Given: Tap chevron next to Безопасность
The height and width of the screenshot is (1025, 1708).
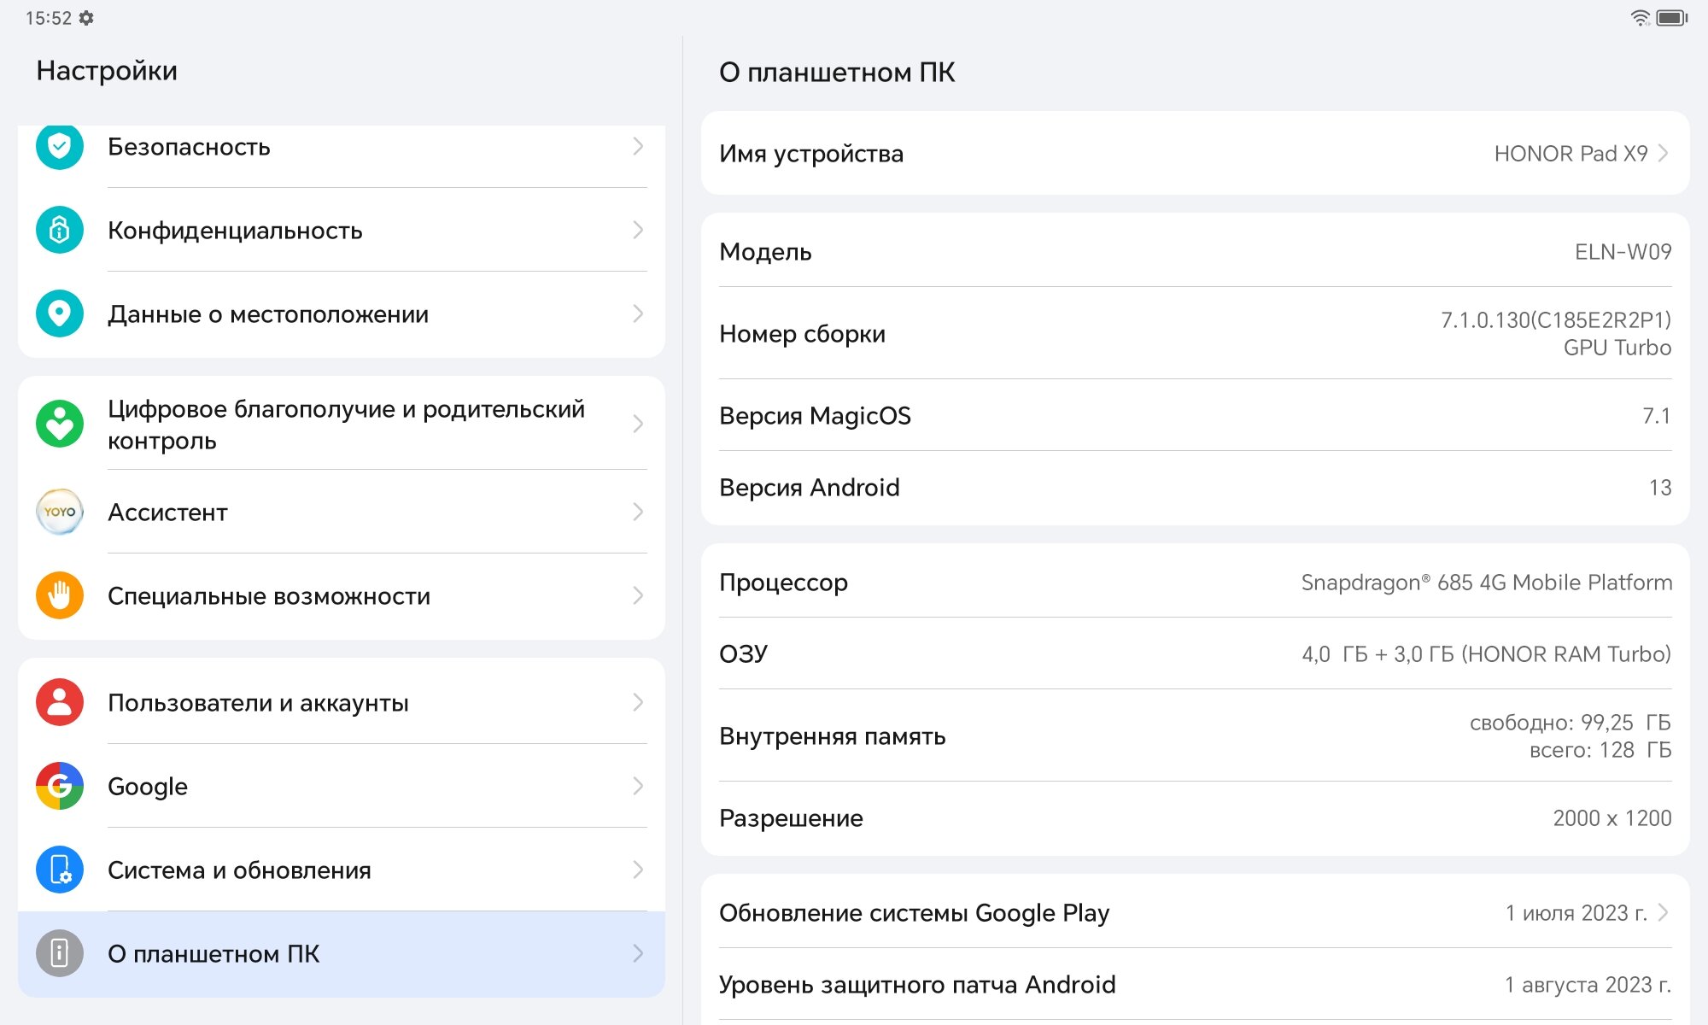Looking at the screenshot, I should tap(638, 146).
